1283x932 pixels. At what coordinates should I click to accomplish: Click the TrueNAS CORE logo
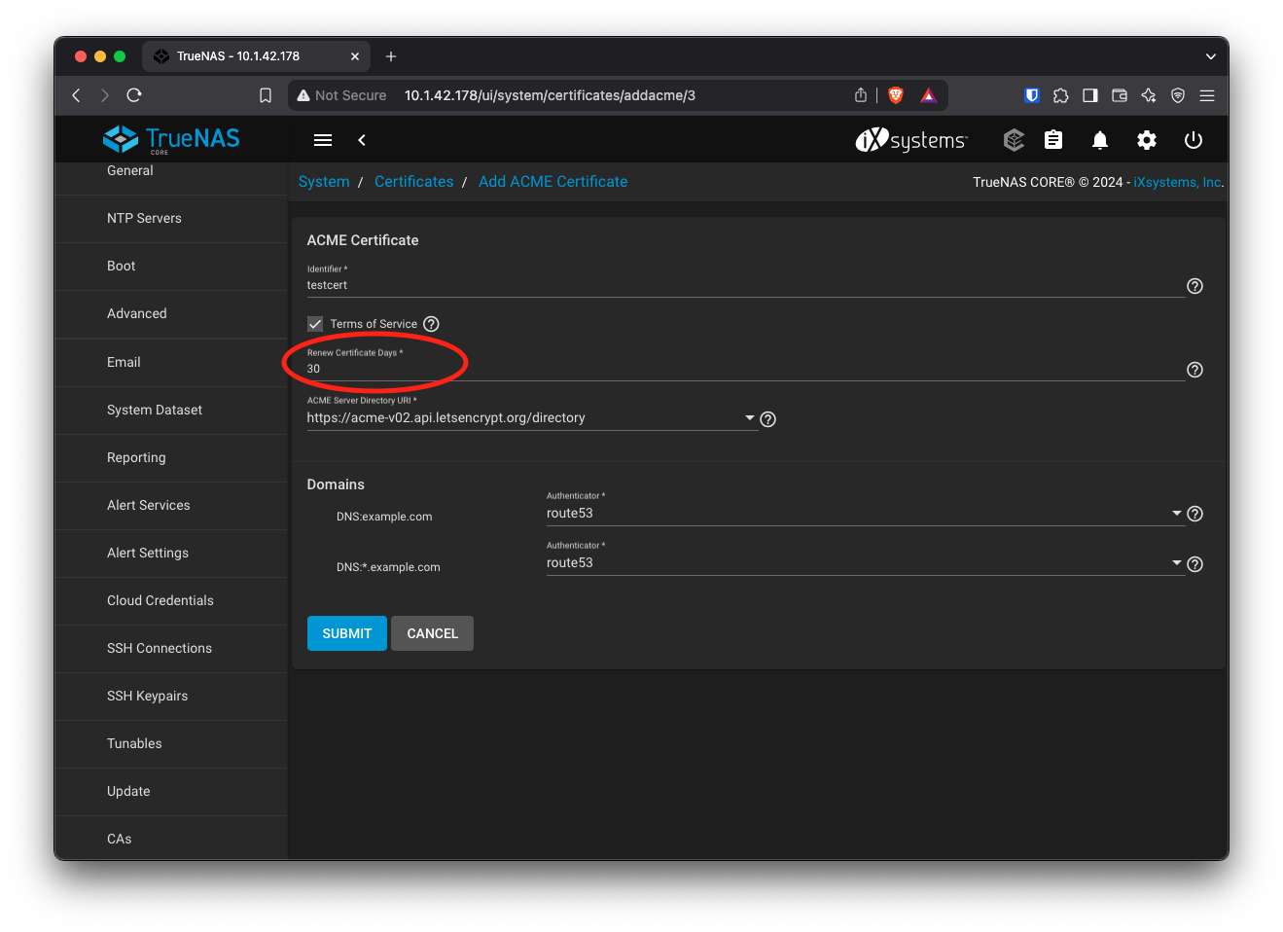[x=171, y=139]
